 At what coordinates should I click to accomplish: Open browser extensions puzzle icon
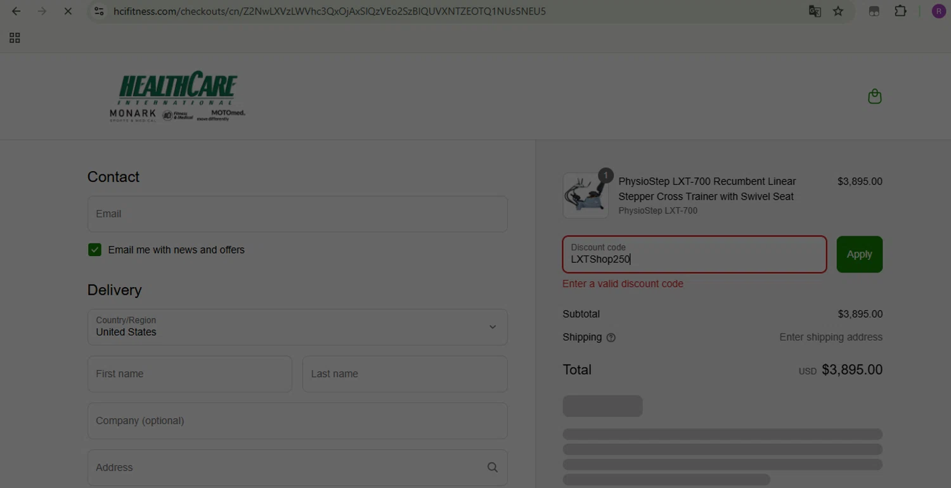(x=900, y=11)
